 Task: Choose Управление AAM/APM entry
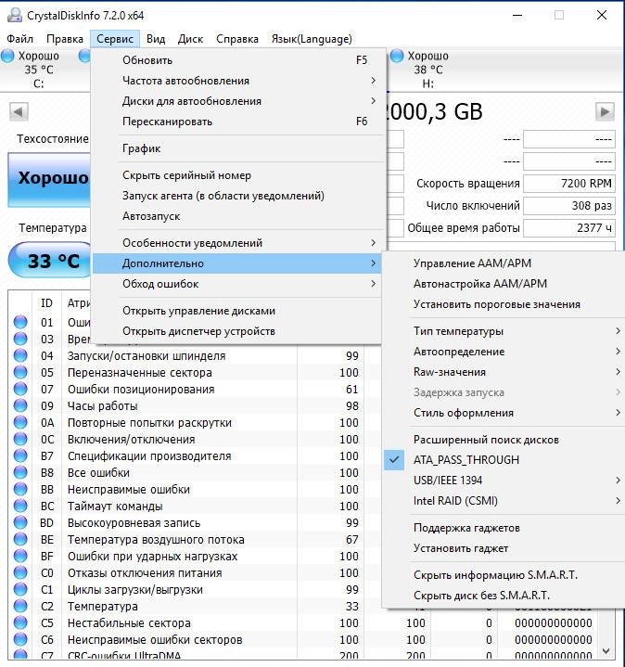coord(504,263)
